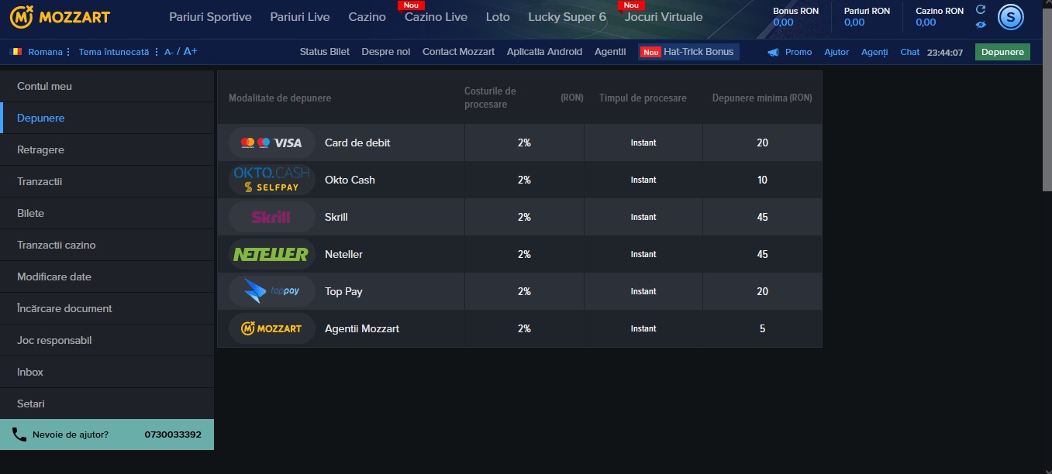Open Tranzactii cazino in sidebar
This screenshot has width=1052, height=474.
(107, 245)
